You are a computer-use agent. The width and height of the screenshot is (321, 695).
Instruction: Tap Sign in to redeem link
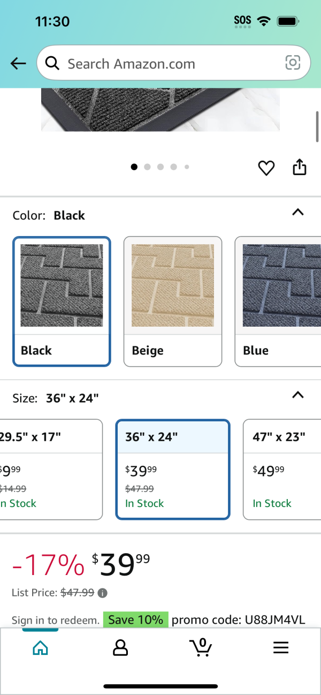pyautogui.click(x=56, y=621)
